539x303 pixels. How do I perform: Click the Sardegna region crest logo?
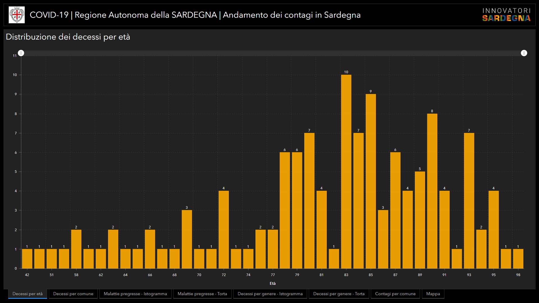pyautogui.click(x=17, y=15)
